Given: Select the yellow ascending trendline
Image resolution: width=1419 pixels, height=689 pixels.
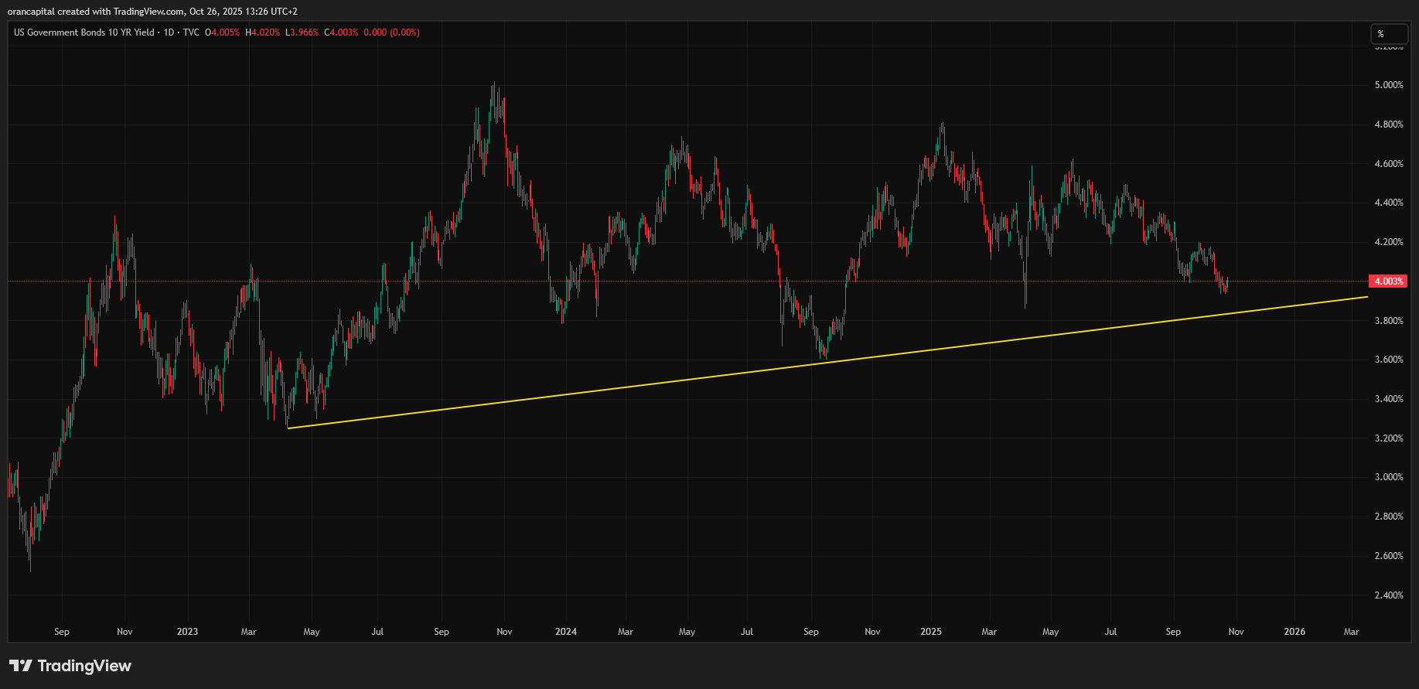Looking at the screenshot, I should pyautogui.click(x=827, y=363).
